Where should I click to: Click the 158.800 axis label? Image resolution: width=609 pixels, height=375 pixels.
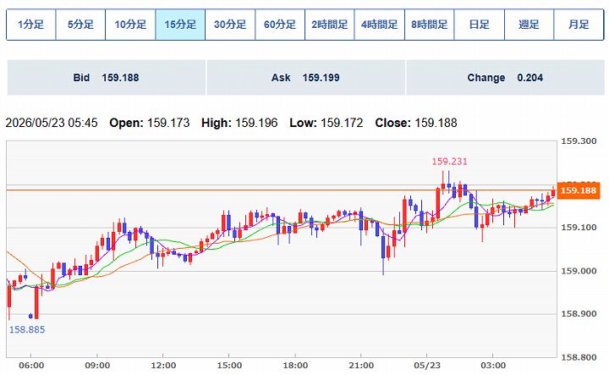(x=579, y=357)
